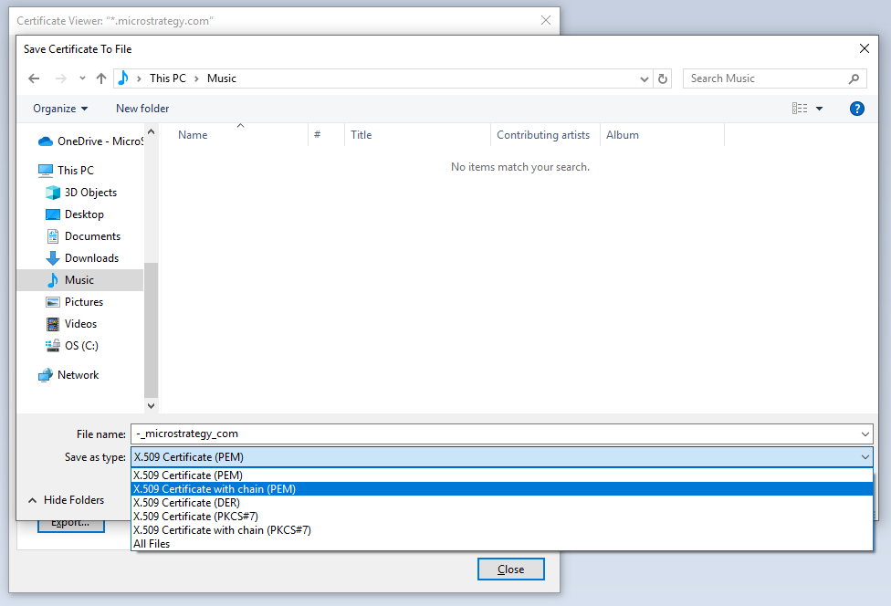
Task: Change the folder view layout
Action: click(x=802, y=108)
